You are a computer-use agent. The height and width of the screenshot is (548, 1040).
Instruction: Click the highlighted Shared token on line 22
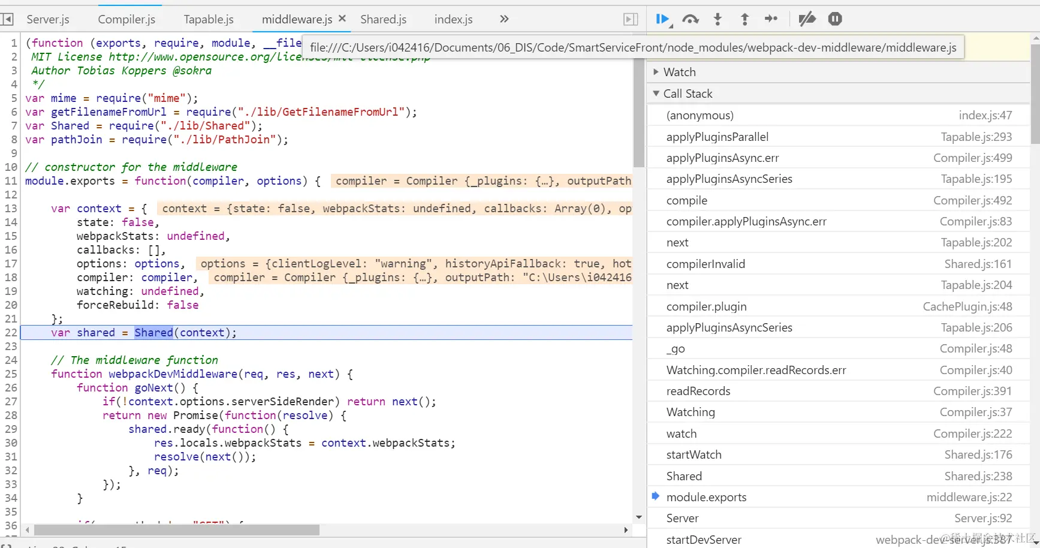(153, 333)
